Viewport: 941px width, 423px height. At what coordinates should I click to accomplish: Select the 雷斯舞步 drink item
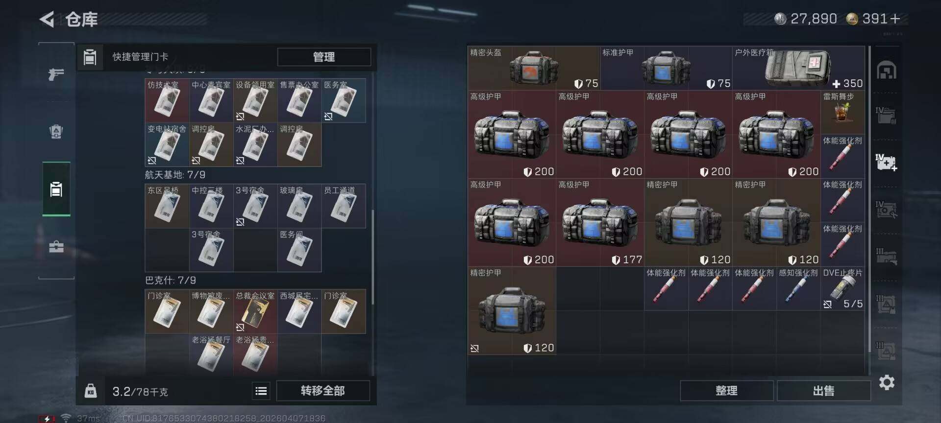point(842,112)
